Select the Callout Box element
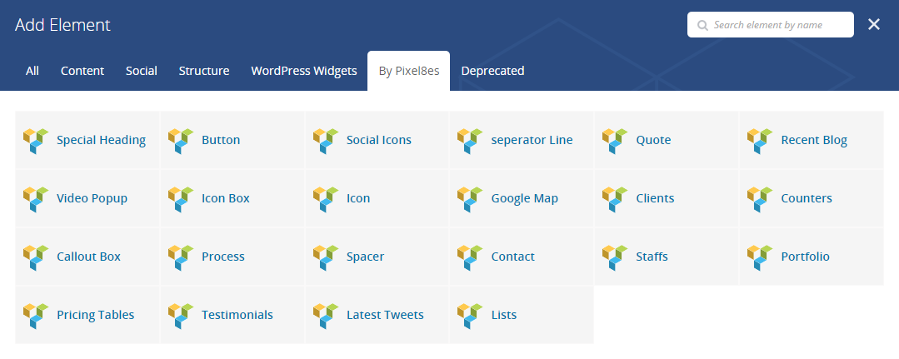The image size is (899, 359). [87, 257]
